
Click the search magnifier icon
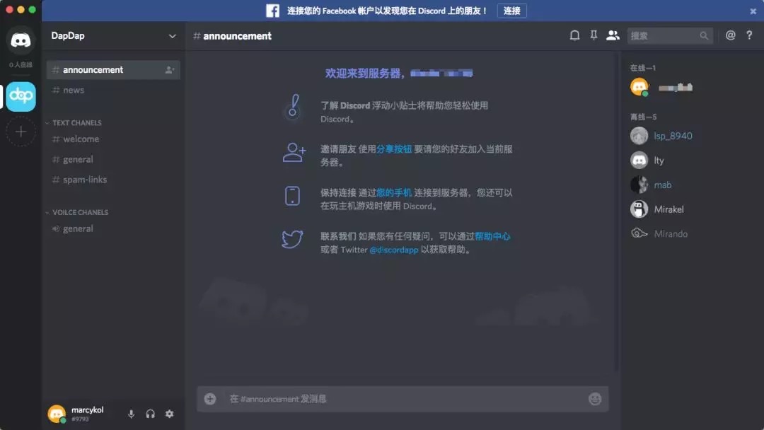(704, 35)
